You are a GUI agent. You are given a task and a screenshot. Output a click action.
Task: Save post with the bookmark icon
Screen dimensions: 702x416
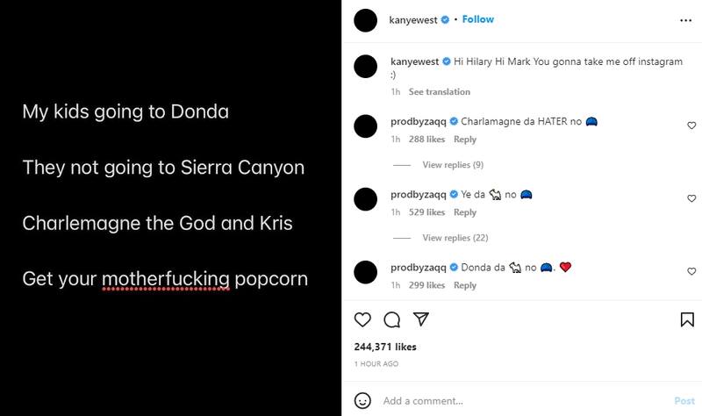[x=687, y=319]
